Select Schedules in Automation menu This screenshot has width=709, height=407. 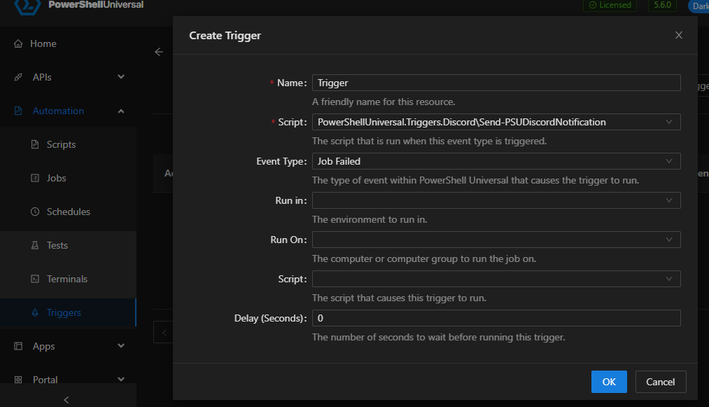click(68, 212)
